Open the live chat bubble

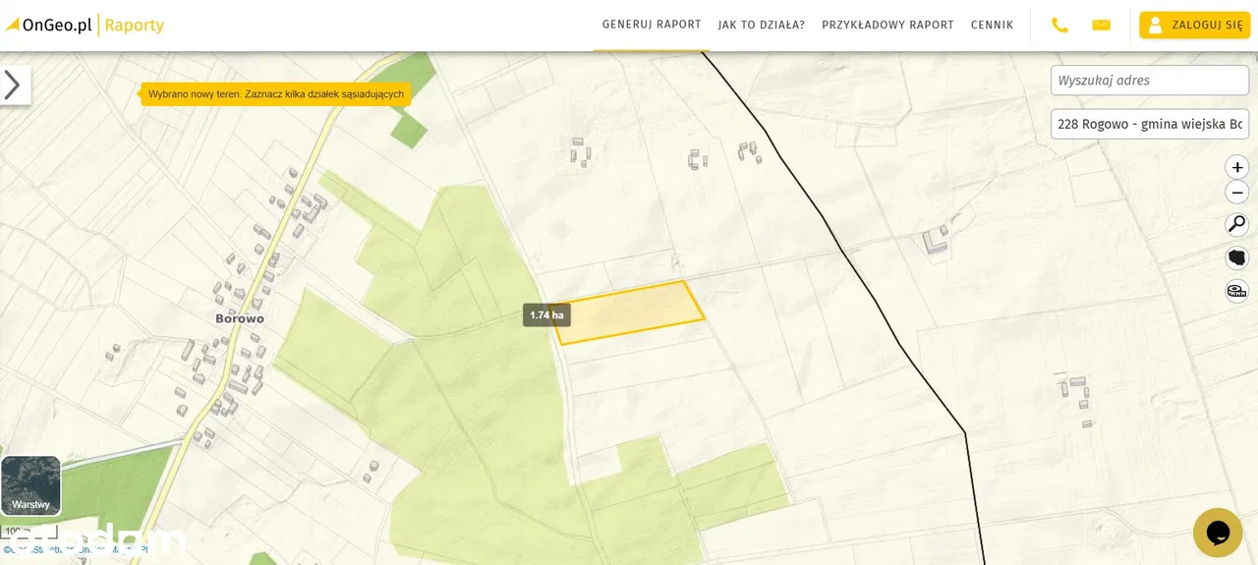click(1218, 532)
